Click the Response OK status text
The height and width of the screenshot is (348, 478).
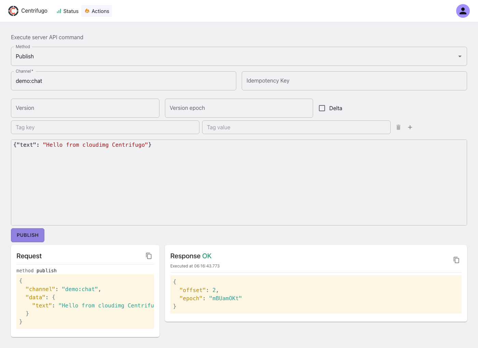(x=207, y=256)
